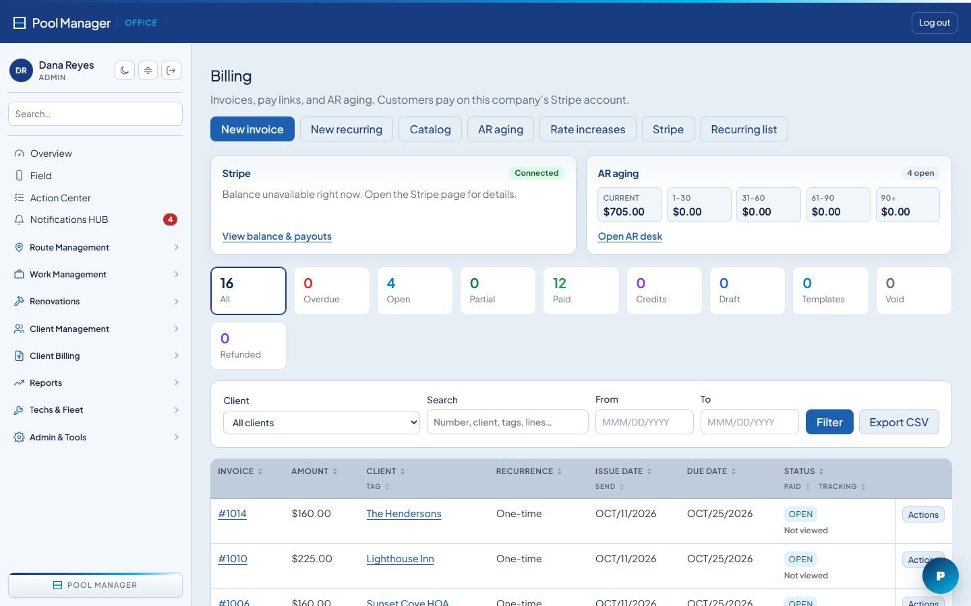Open the Catalog
This screenshot has width=971, height=606.
[x=430, y=129]
